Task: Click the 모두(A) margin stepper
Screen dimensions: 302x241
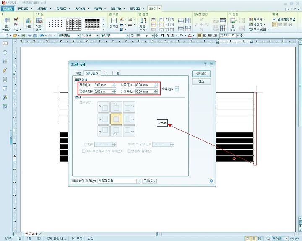Action: tap(177, 89)
